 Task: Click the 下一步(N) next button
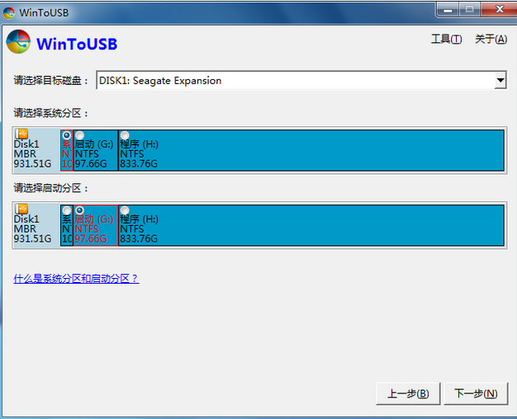tap(476, 393)
